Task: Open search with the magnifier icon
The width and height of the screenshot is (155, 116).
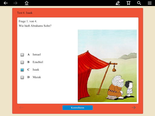Action: pos(139,3)
